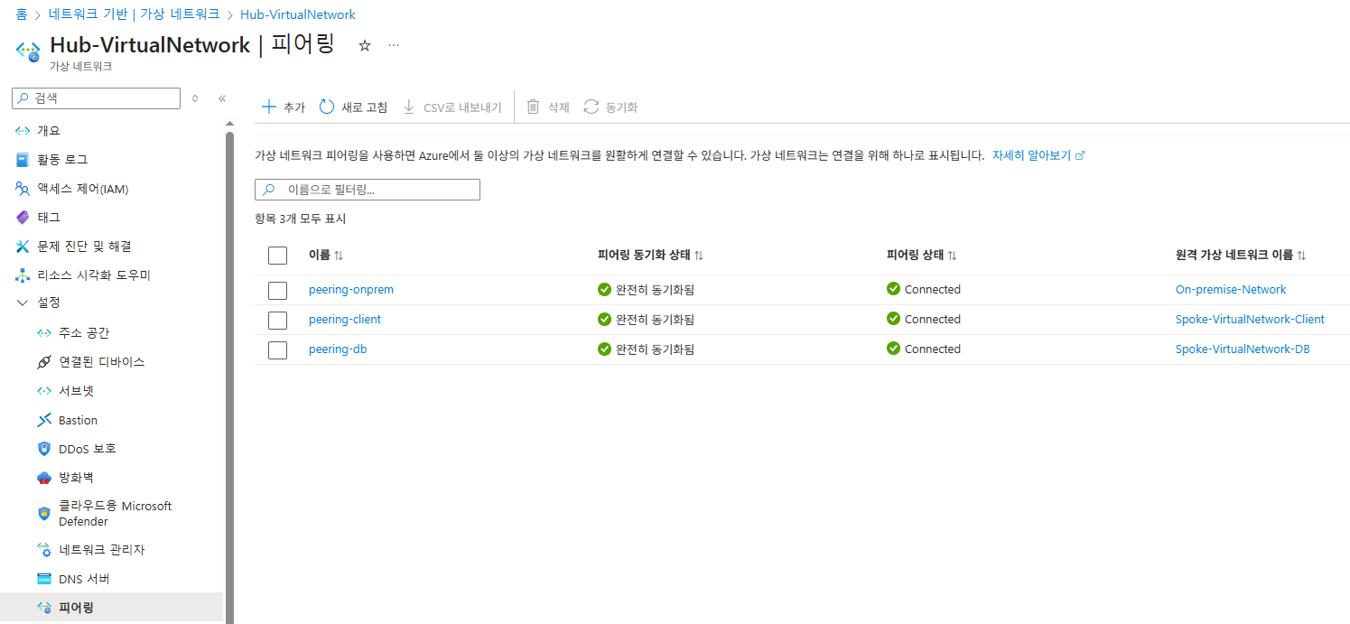Check the peering-client row checkbox
Image resolution: width=1350 pixels, height=624 pixels.
click(x=278, y=320)
